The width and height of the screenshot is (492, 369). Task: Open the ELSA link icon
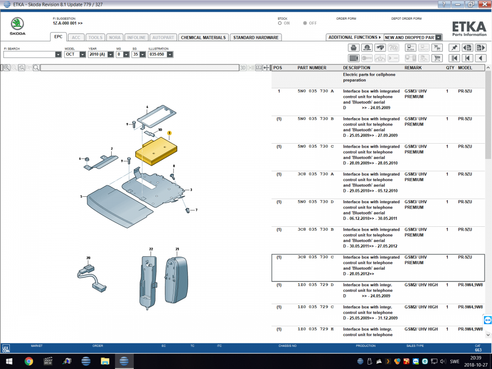[x=410, y=48]
